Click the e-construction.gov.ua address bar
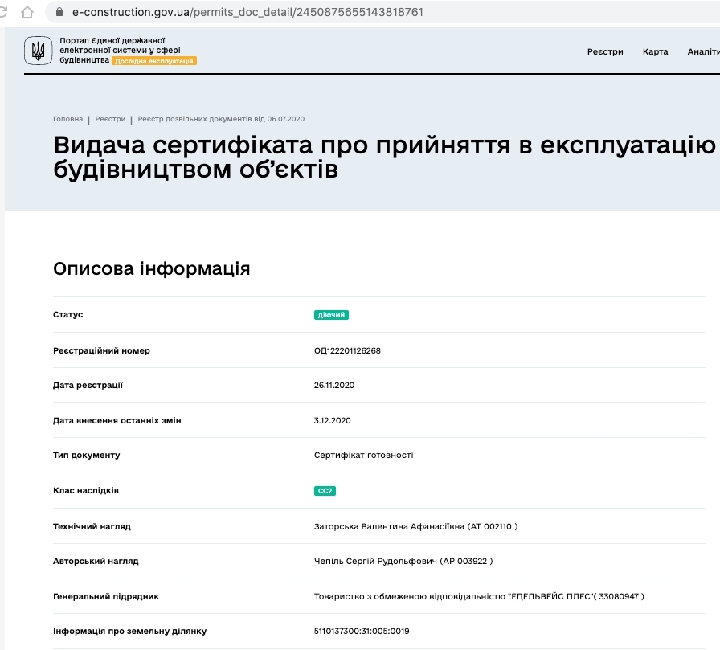This screenshot has width=720, height=650. tap(382, 12)
